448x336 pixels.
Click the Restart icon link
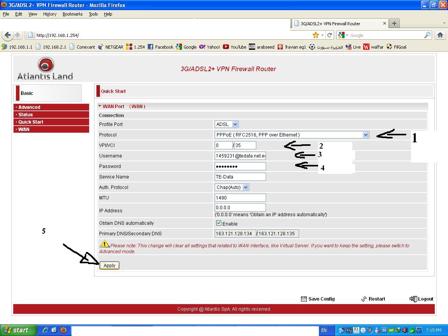tap(373, 299)
